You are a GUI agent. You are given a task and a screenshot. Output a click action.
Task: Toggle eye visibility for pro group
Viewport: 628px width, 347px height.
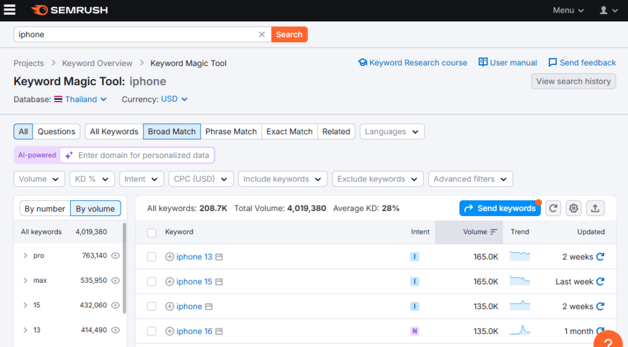tap(115, 255)
